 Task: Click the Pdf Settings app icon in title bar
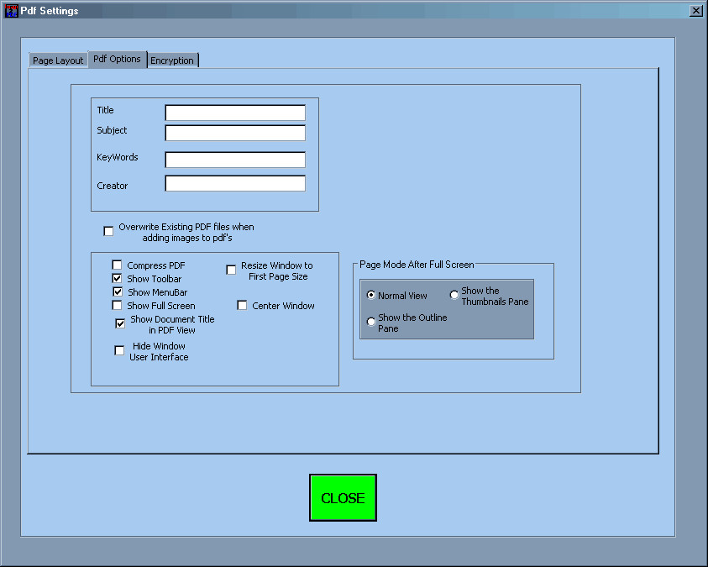11,11
